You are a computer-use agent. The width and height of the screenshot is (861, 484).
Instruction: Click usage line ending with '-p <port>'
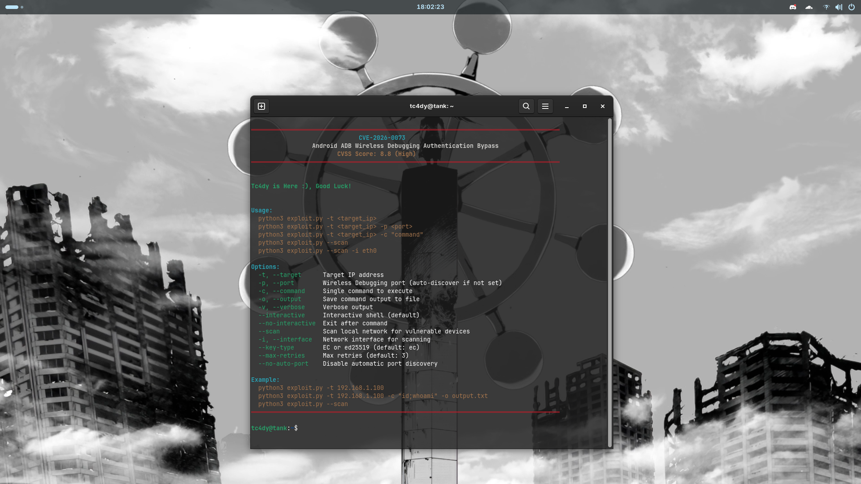tap(335, 227)
